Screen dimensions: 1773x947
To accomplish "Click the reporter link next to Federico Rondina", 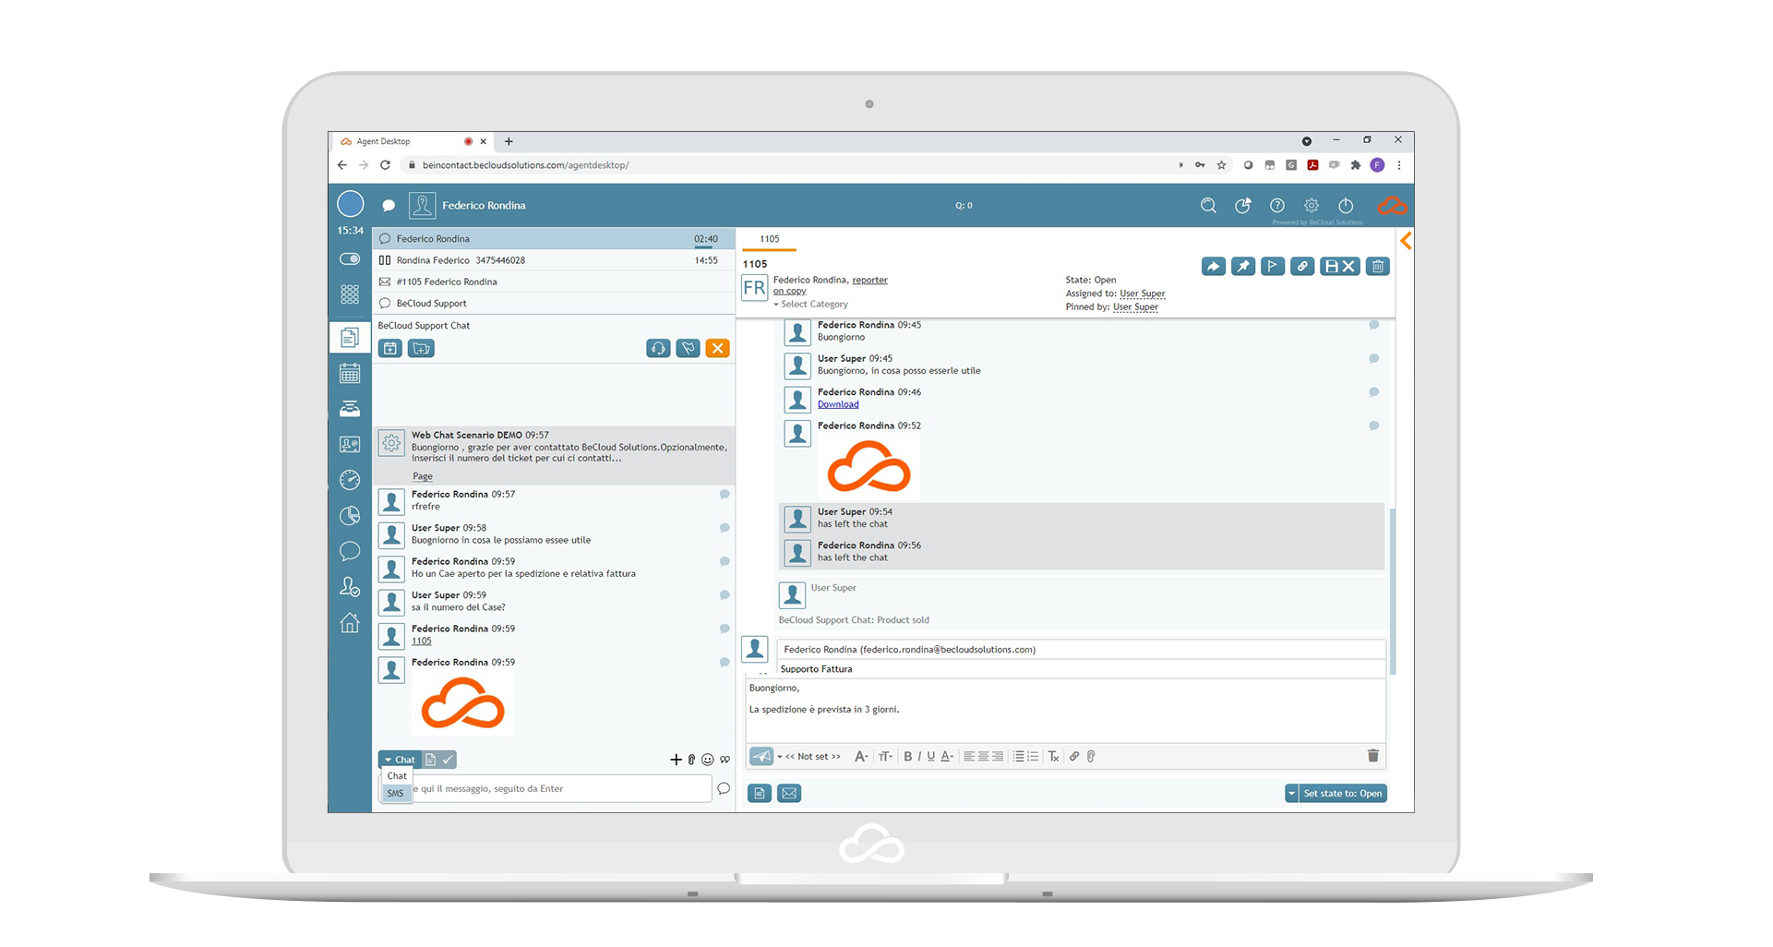I will [x=869, y=281].
